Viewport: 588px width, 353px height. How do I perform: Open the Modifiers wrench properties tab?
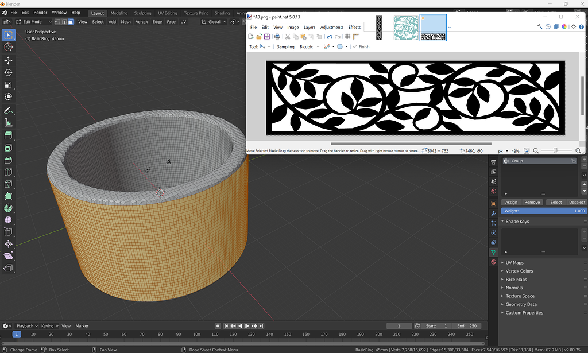click(493, 213)
